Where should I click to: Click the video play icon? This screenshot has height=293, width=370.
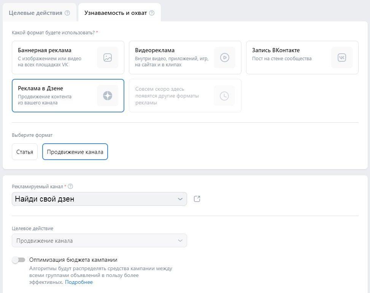click(x=225, y=58)
